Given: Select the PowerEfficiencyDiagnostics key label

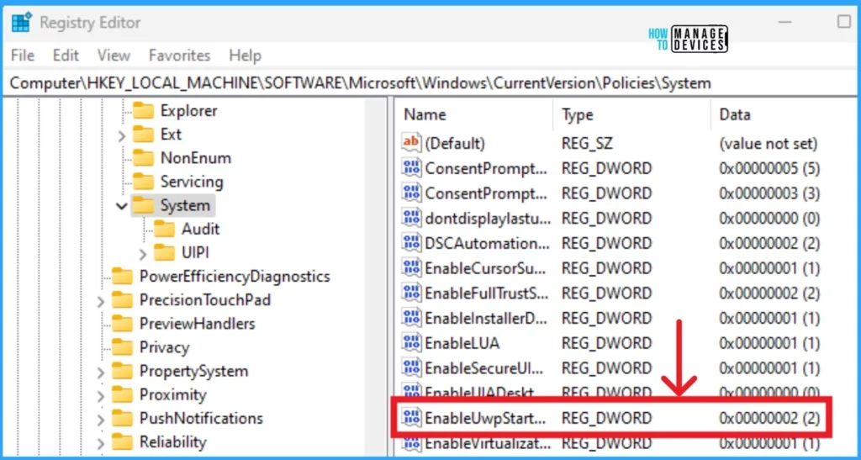Looking at the screenshot, I should (235, 276).
